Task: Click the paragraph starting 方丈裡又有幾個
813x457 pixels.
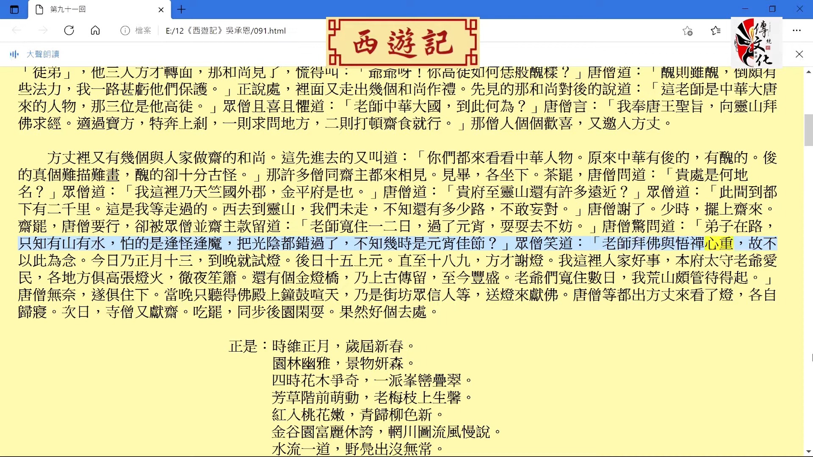Action: (x=397, y=235)
